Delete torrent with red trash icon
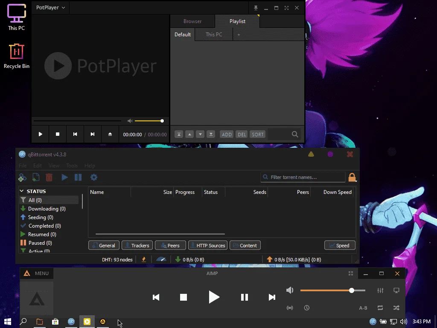Image resolution: width=437 pixels, height=328 pixels. pyautogui.click(x=49, y=177)
